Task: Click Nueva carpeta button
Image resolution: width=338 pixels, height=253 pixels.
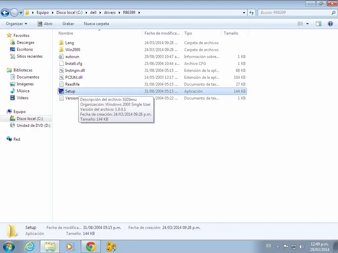Action: (96, 24)
